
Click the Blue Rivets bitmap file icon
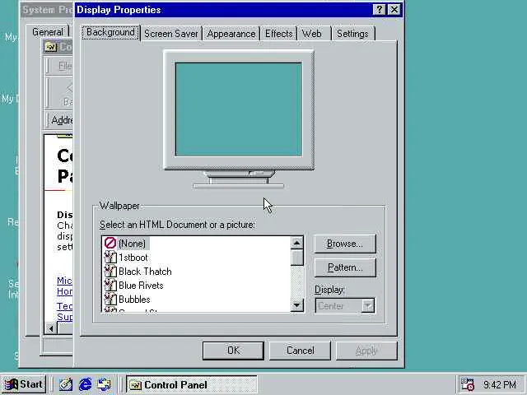(x=110, y=286)
